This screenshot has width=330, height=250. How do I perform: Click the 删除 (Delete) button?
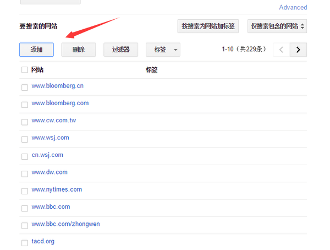pos(79,50)
